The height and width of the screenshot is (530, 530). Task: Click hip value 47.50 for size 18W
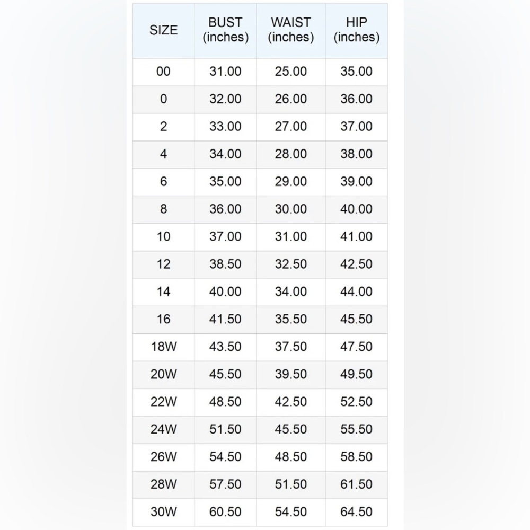[x=356, y=347]
